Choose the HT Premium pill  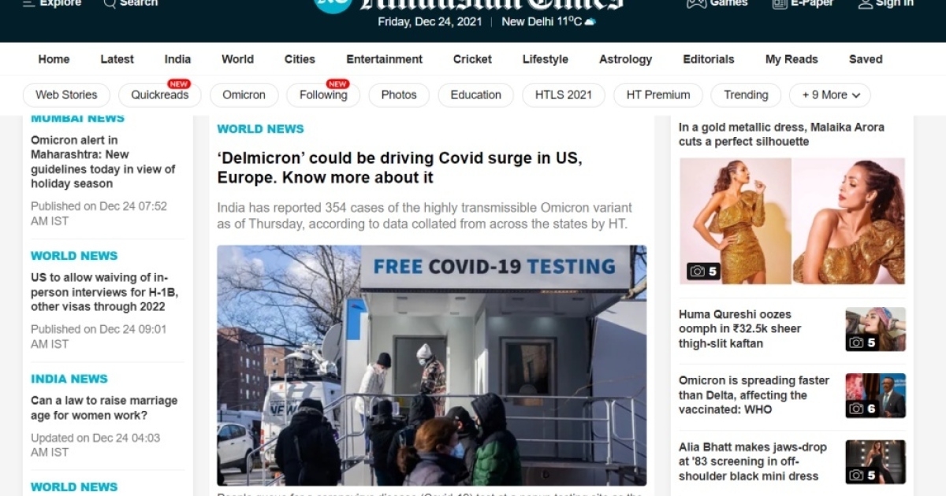click(658, 95)
